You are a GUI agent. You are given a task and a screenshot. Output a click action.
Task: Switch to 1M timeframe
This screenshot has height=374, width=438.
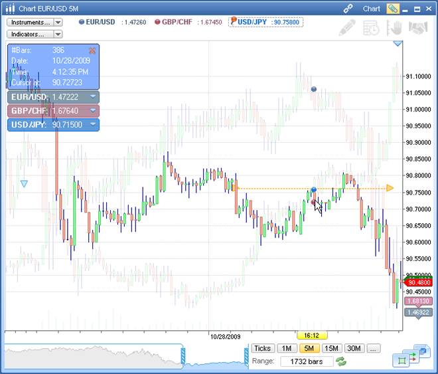pyautogui.click(x=287, y=348)
